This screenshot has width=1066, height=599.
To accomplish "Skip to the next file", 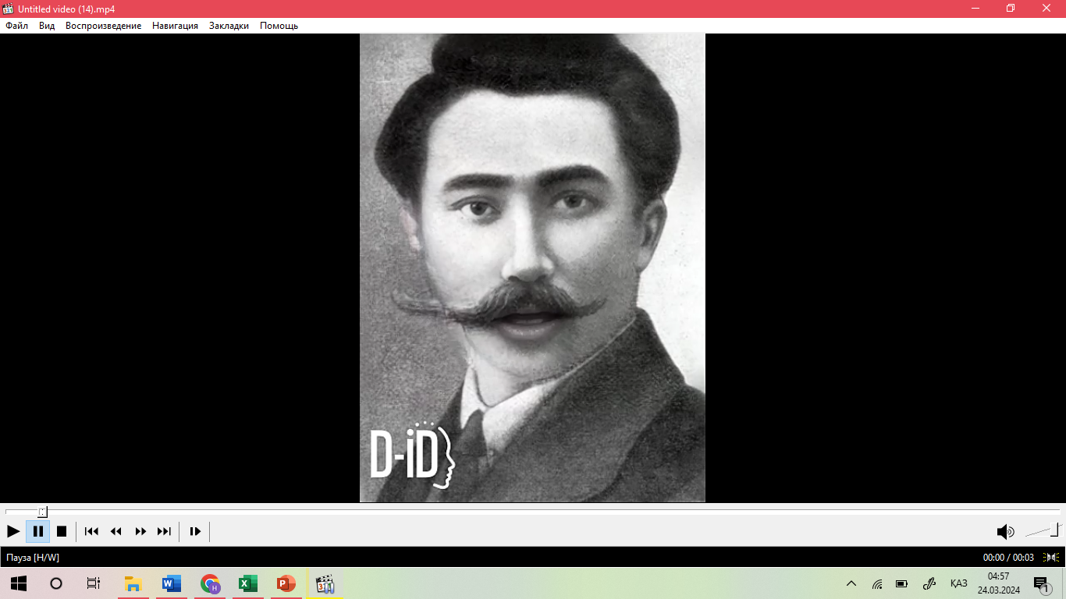I will point(164,531).
